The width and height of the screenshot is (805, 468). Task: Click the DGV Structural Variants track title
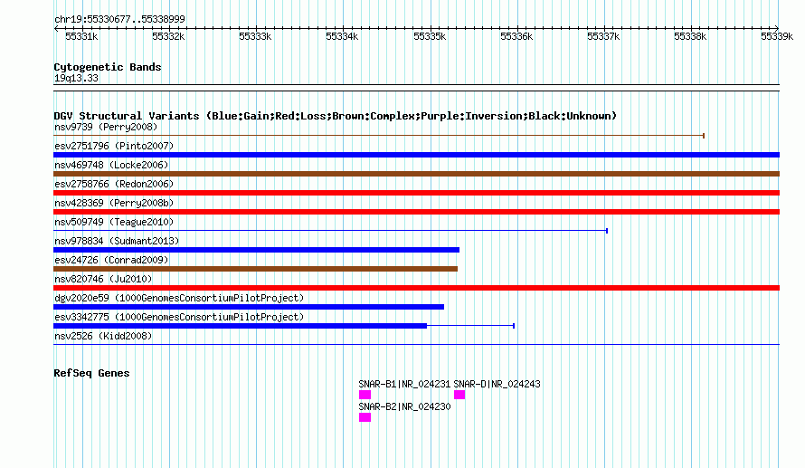point(335,116)
